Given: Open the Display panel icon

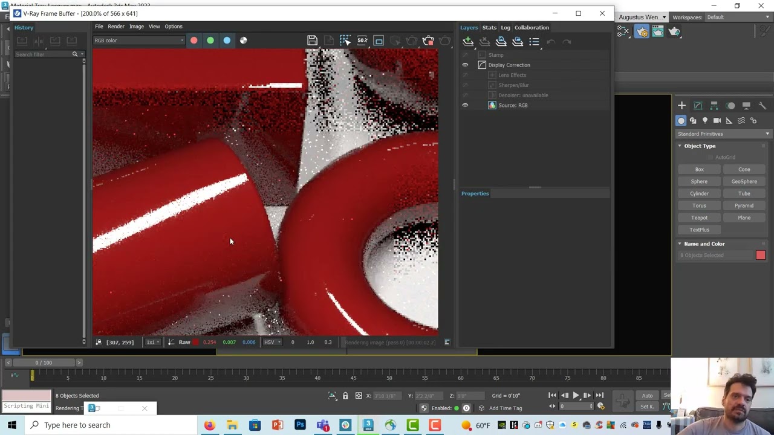Looking at the screenshot, I should [746, 106].
